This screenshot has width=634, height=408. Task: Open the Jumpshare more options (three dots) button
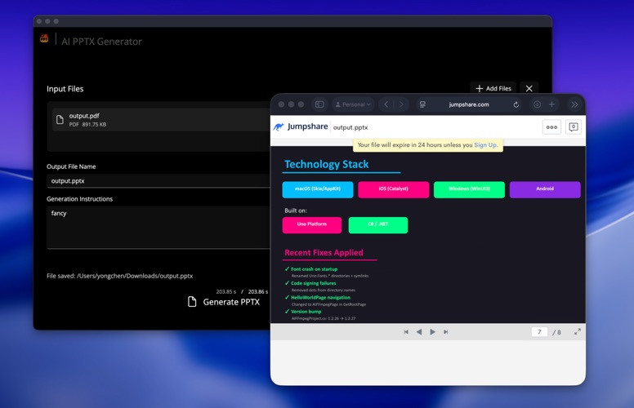(x=551, y=127)
